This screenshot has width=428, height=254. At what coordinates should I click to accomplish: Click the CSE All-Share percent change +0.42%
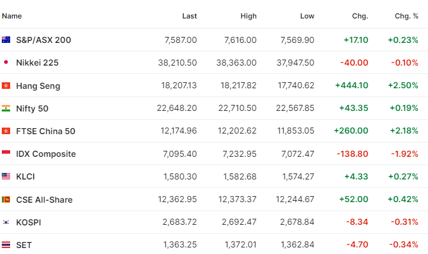tap(403, 199)
